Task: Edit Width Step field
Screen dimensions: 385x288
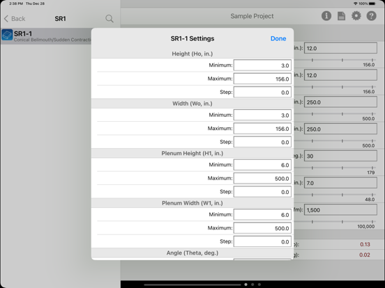Action: pyautogui.click(x=262, y=142)
